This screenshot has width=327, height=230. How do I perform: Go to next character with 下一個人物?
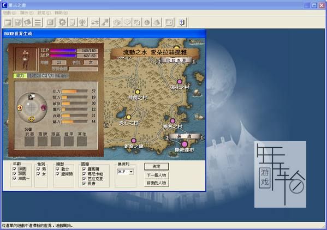pyautogui.click(x=157, y=175)
